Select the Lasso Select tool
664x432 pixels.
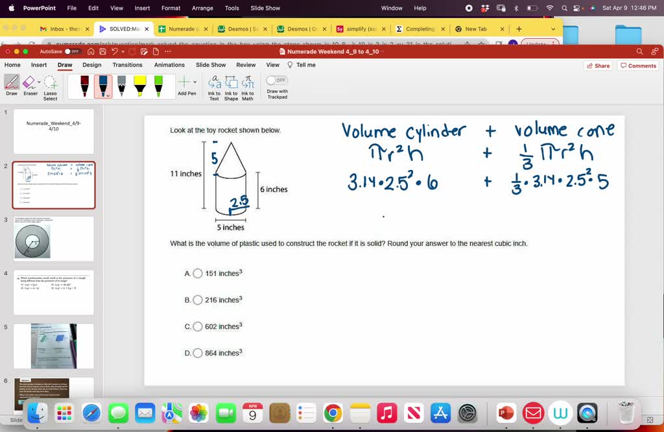(50, 86)
